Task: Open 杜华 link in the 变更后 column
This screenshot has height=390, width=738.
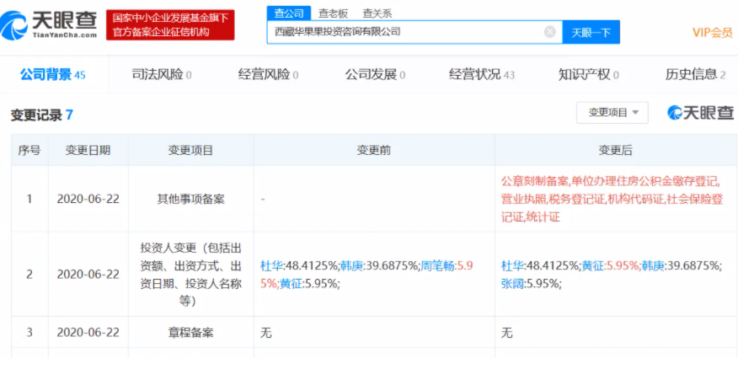Action: tap(512, 266)
